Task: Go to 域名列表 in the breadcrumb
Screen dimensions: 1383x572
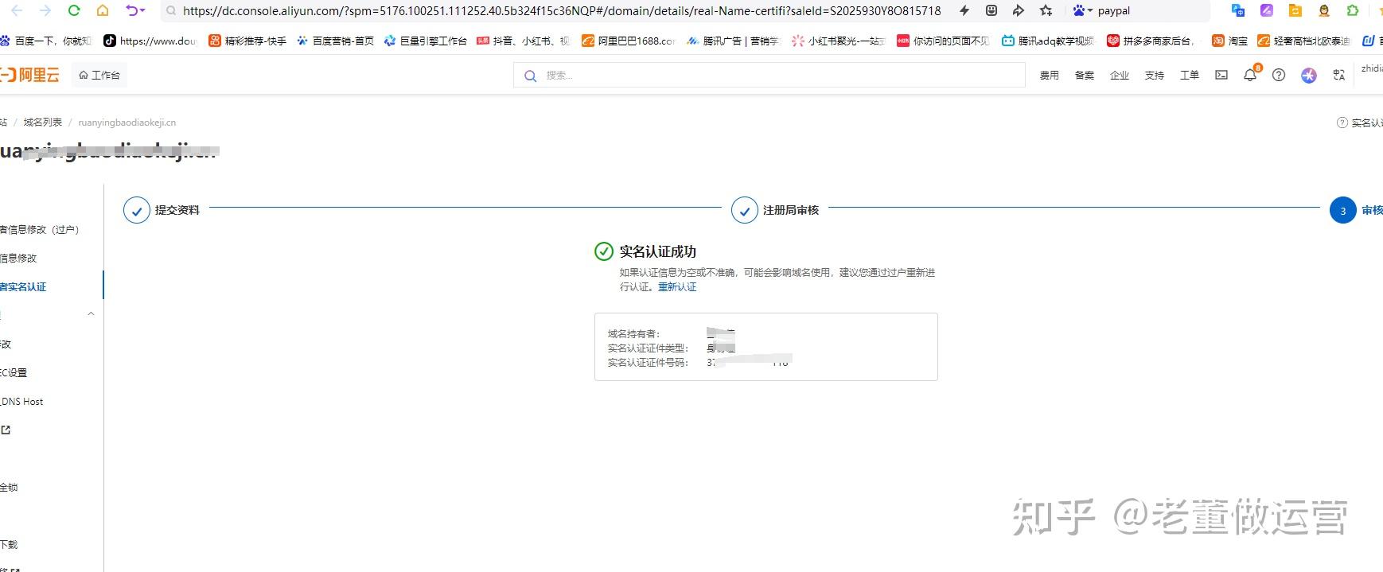Action: pos(43,123)
